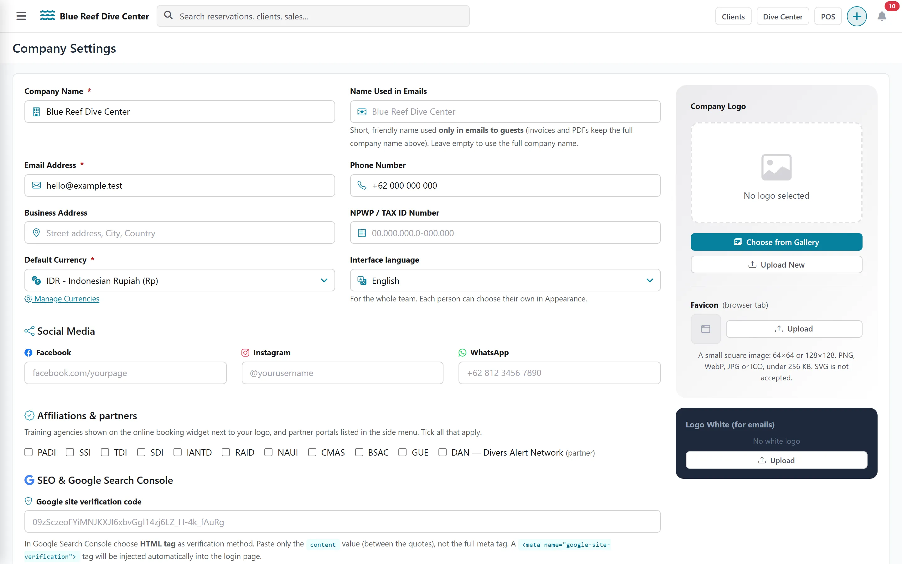Screen dimensions: 902x564
Task: Open the Clients menu
Action: (733, 16)
